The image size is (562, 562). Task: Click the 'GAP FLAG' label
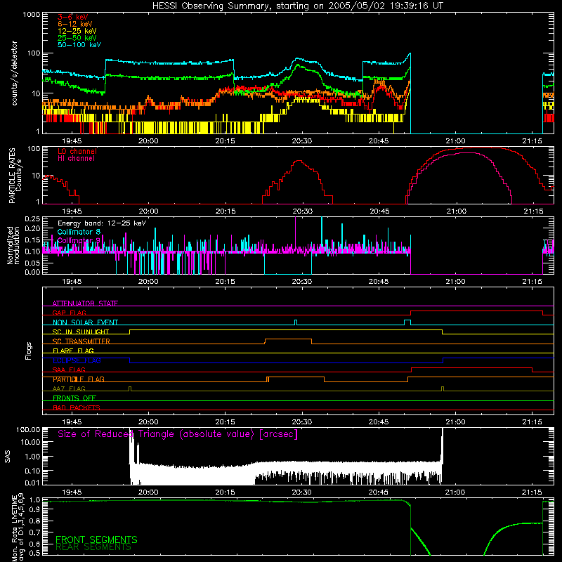tap(69, 313)
